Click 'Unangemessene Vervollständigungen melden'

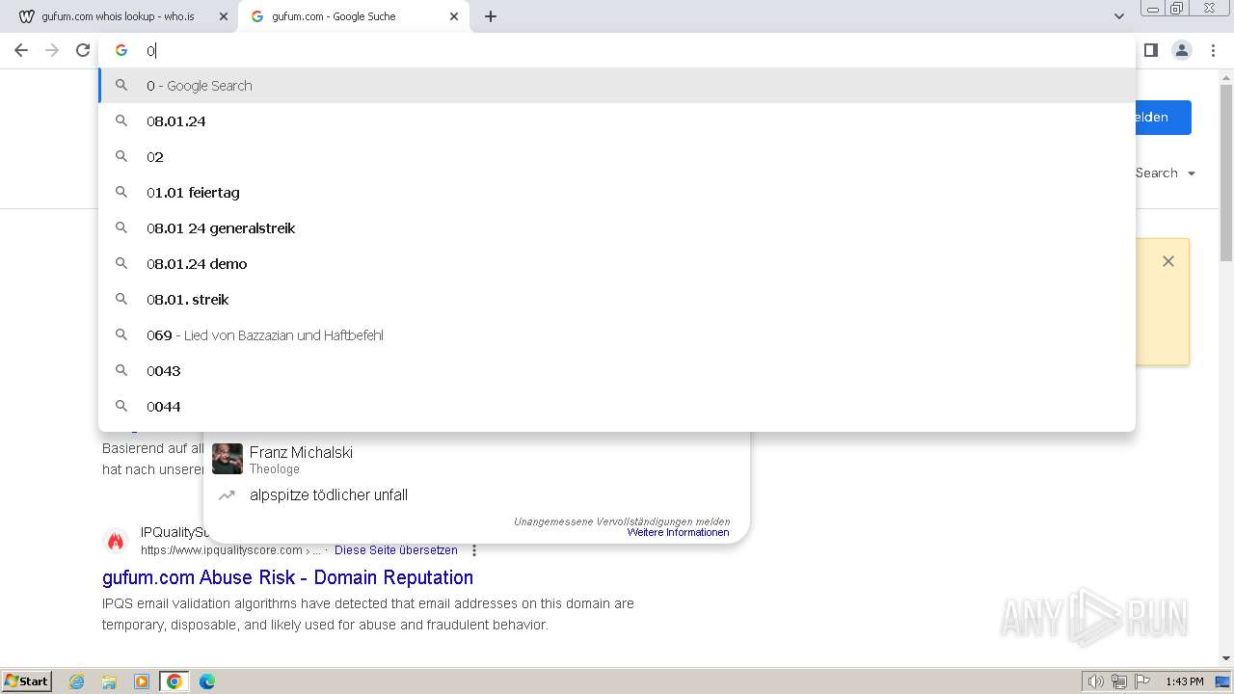(622, 521)
